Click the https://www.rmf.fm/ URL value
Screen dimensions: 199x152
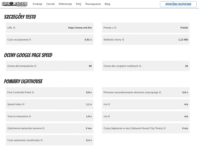(x=80, y=28)
